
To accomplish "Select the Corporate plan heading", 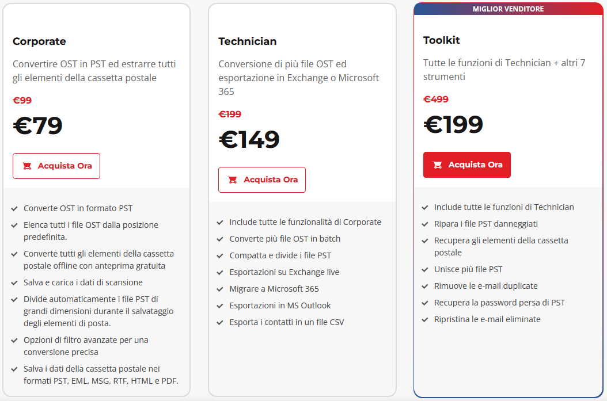I will tap(39, 41).
